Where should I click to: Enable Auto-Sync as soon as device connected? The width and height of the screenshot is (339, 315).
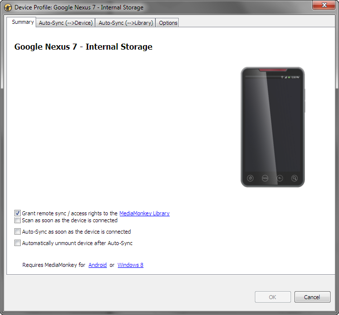coord(18,232)
